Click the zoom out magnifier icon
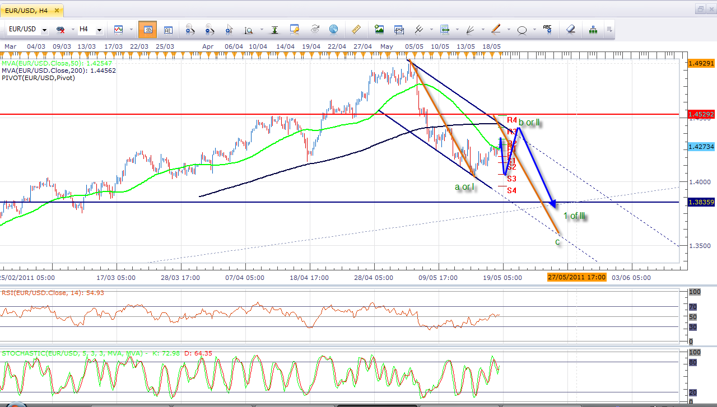 pos(210,29)
